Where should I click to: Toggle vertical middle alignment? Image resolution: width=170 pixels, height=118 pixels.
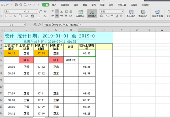pyautogui.click(x=57, y=11)
